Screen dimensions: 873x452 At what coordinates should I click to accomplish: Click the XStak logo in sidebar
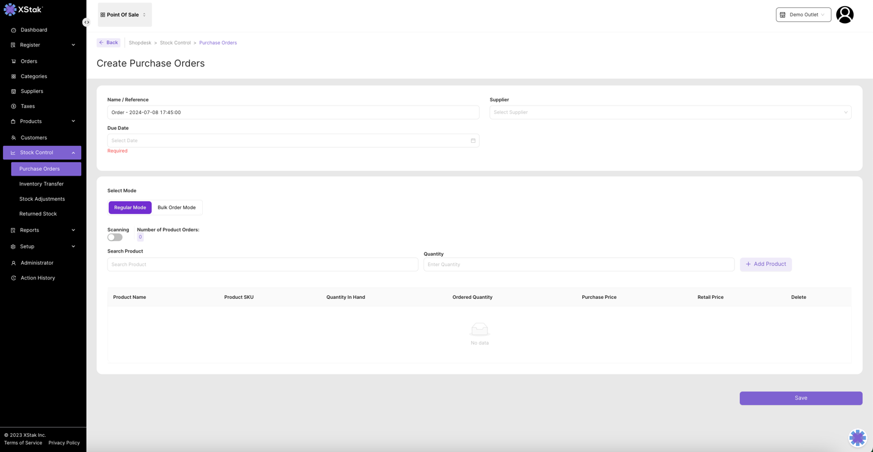click(23, 10)
